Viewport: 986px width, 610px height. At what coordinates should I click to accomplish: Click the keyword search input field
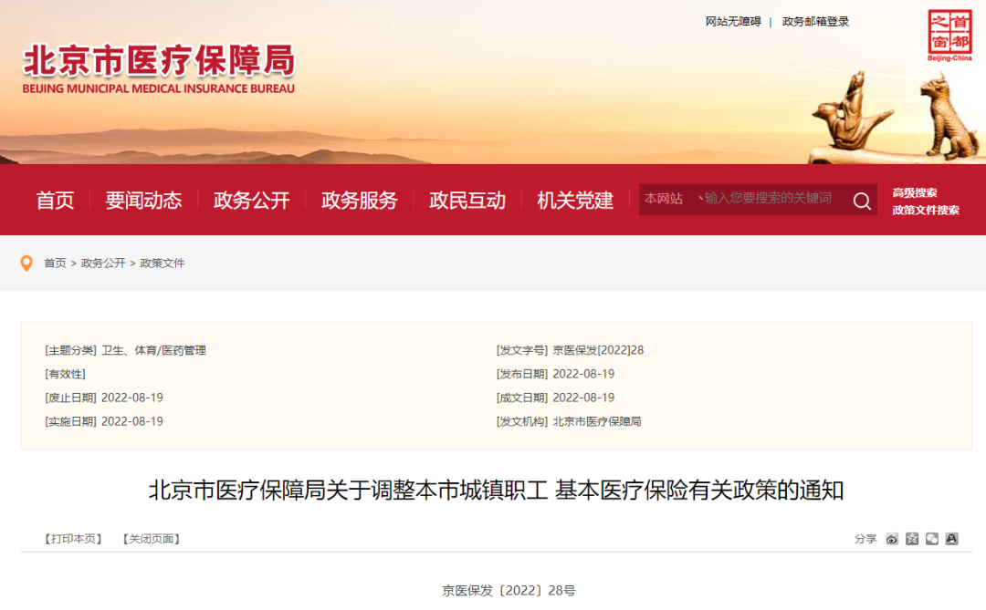[771, 199]
